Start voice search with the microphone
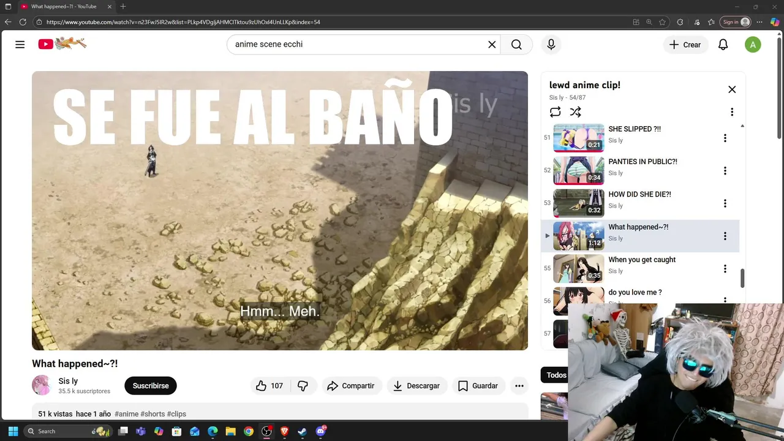This screenshot has width=784, height=441. [x=551, y=44]
